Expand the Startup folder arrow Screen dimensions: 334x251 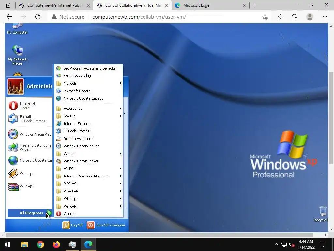pyautogui.click(x=121, y=116)
